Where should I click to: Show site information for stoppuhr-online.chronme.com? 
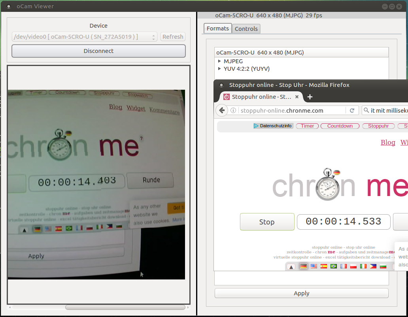tap(233, 111)
